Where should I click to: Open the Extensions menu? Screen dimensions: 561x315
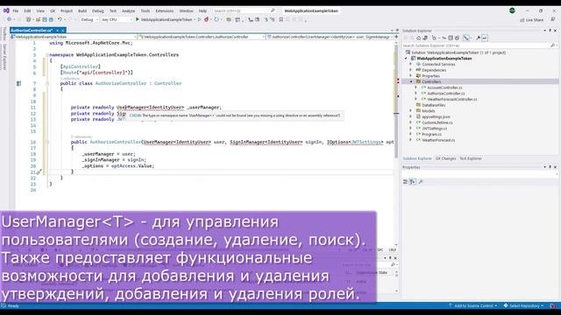click(x=164, y=10)
